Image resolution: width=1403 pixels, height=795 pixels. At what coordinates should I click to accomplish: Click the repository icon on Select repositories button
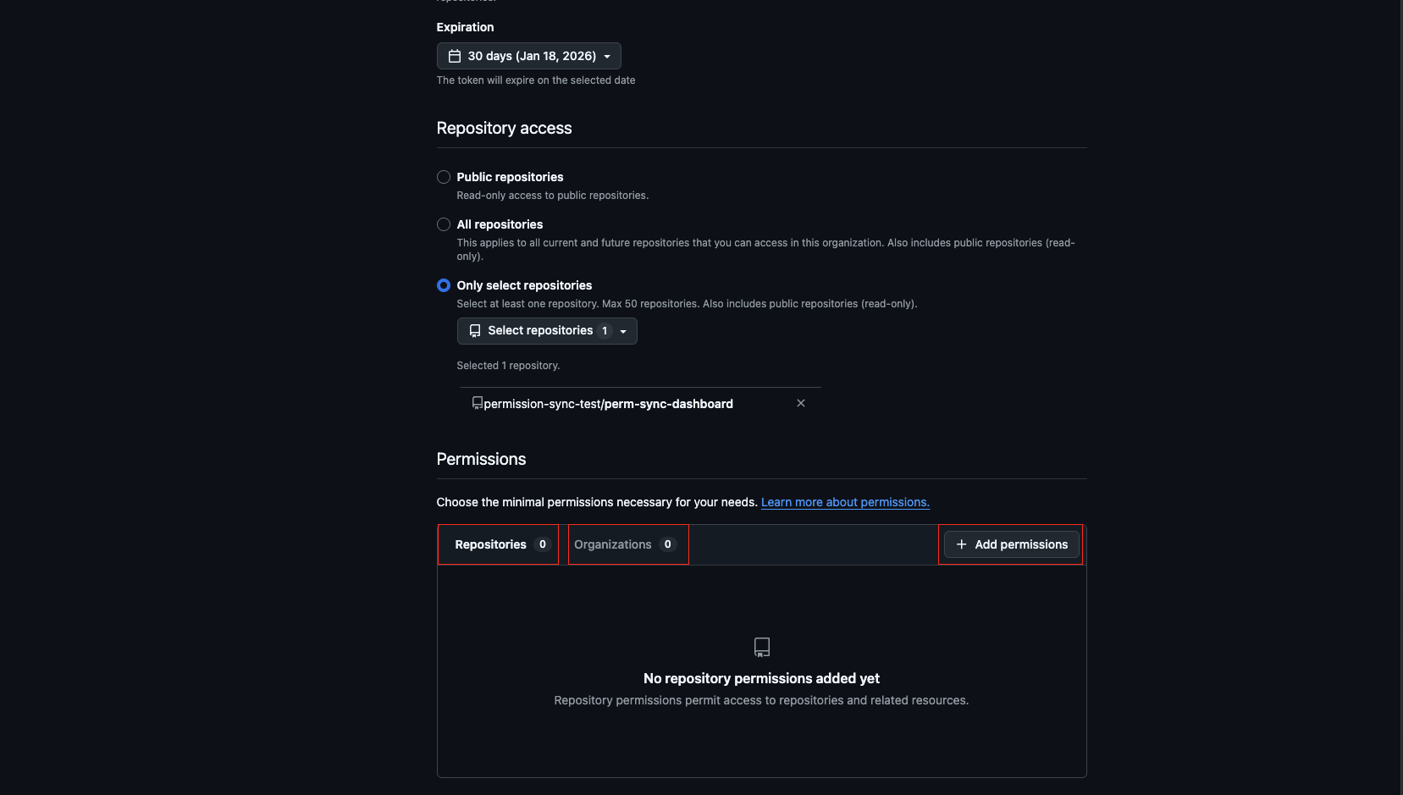(475, 331)
